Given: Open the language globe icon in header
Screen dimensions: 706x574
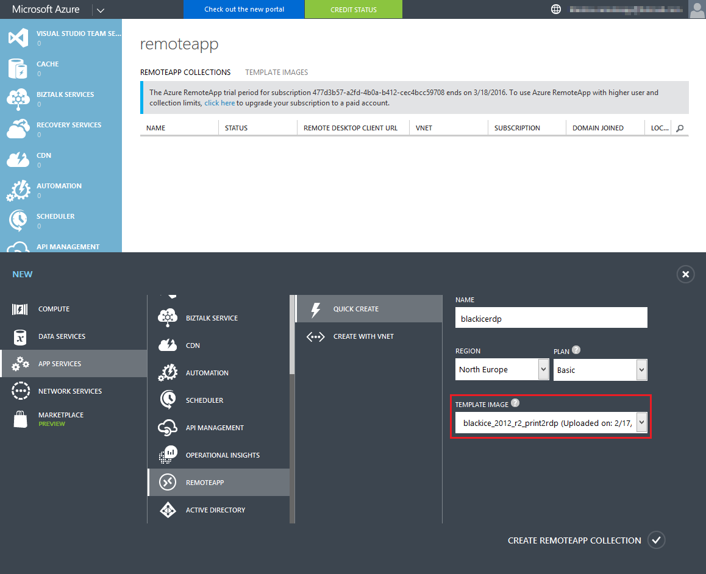Looking at the screenshot, I should pos(556,9).
